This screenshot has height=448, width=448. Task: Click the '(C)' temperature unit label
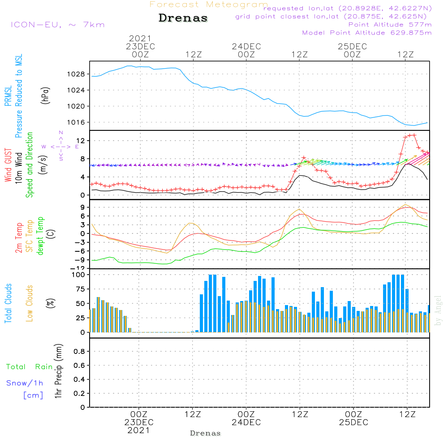tap(51, 234)
